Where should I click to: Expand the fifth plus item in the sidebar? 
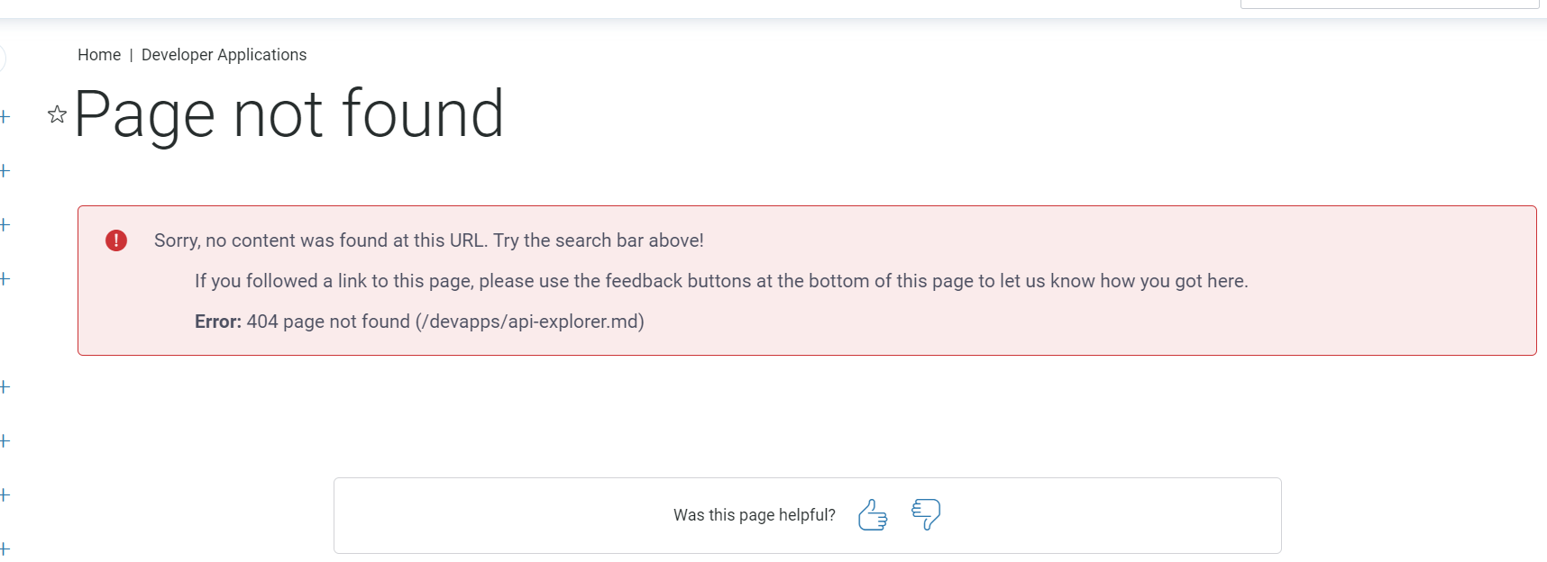point(5,387)
